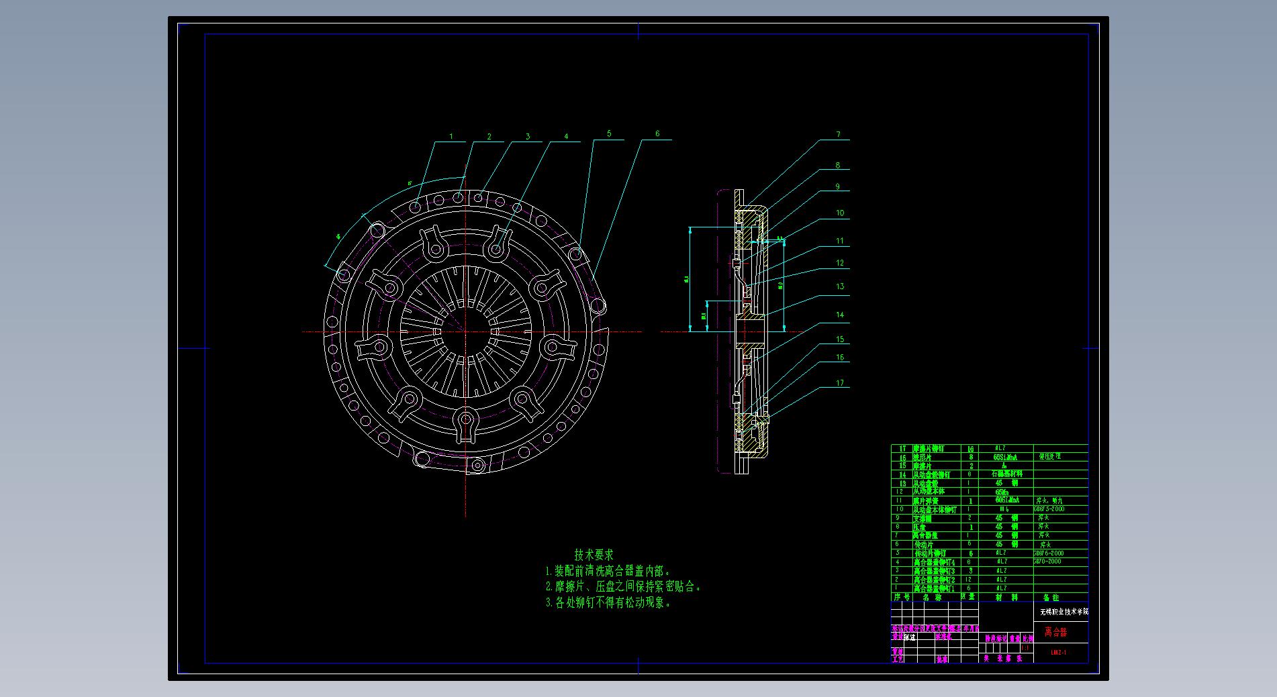Click callout number 13 beside section view
Viewport: 1277px width, 697px height.
coord(840,286)
